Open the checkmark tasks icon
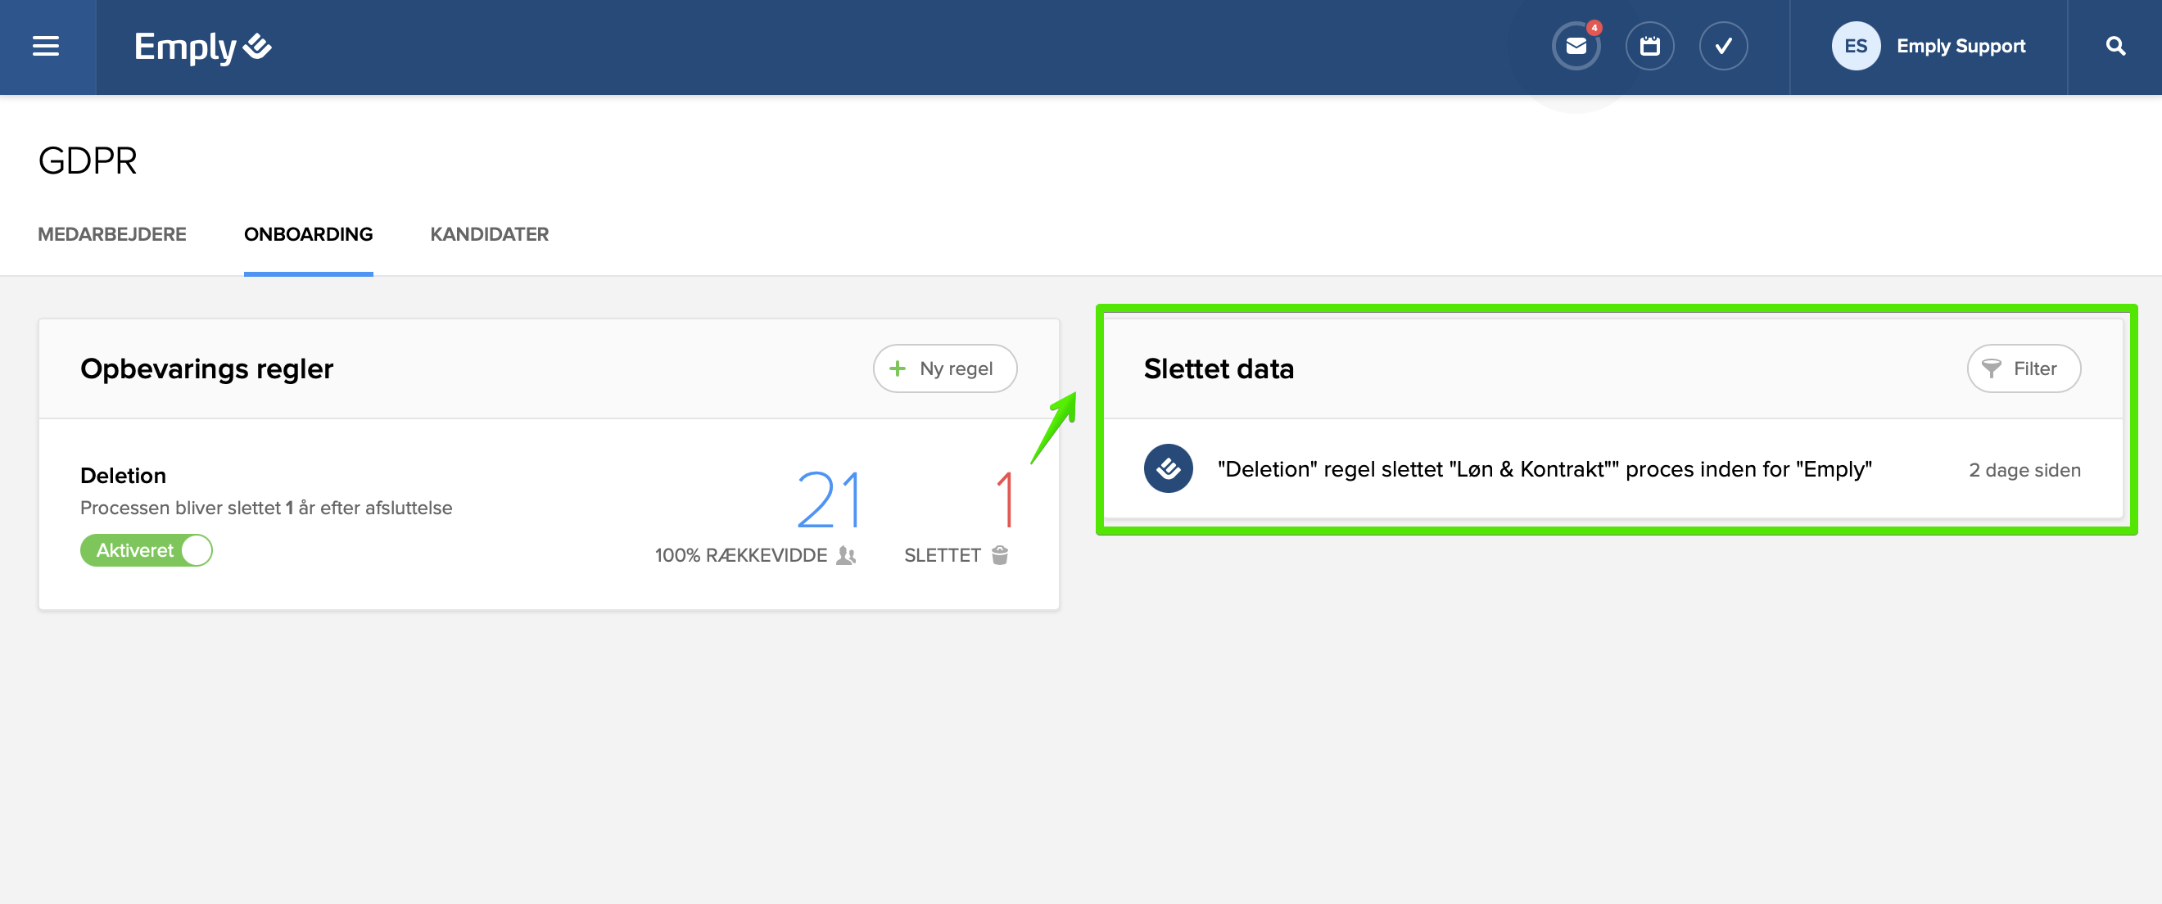Image resolution: width=2162 pixels, height=904 pixels. point(1722,46)
